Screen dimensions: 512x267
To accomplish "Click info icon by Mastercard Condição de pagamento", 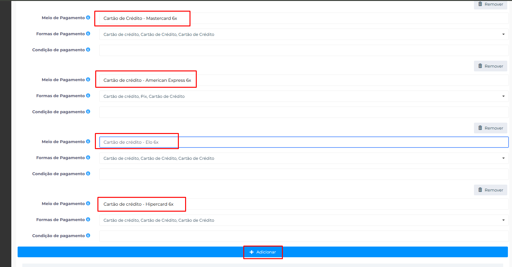I will (x=88, y=50).
